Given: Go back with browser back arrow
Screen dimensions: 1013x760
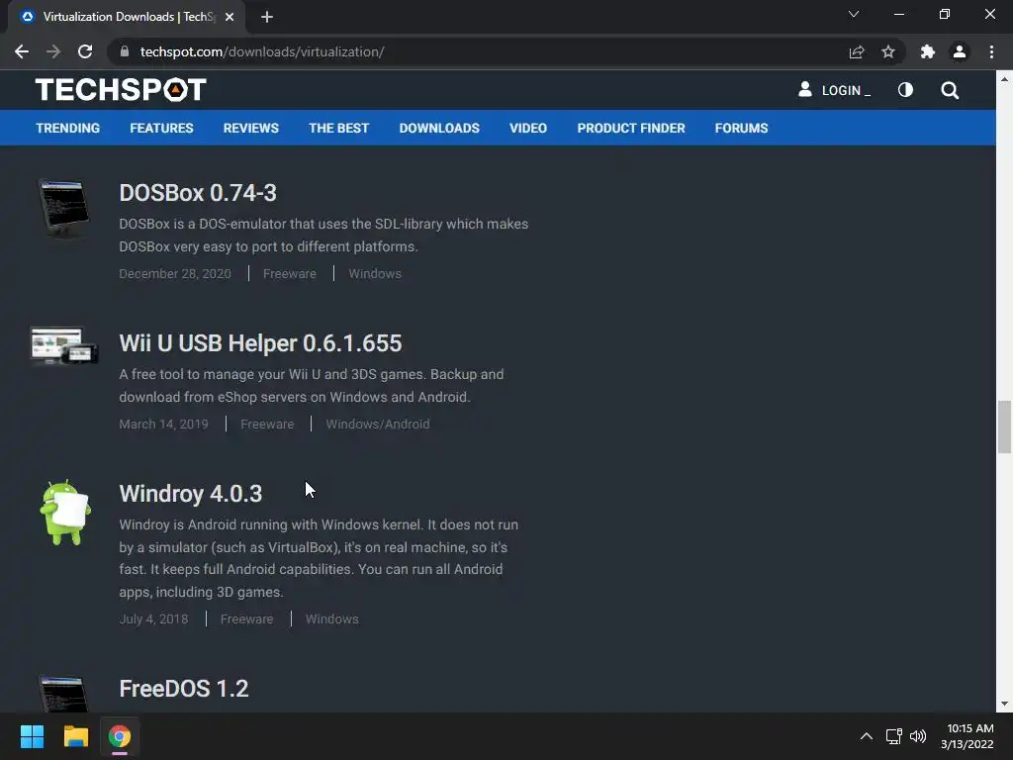Looking at the screenshot, I should click(22, 51).
